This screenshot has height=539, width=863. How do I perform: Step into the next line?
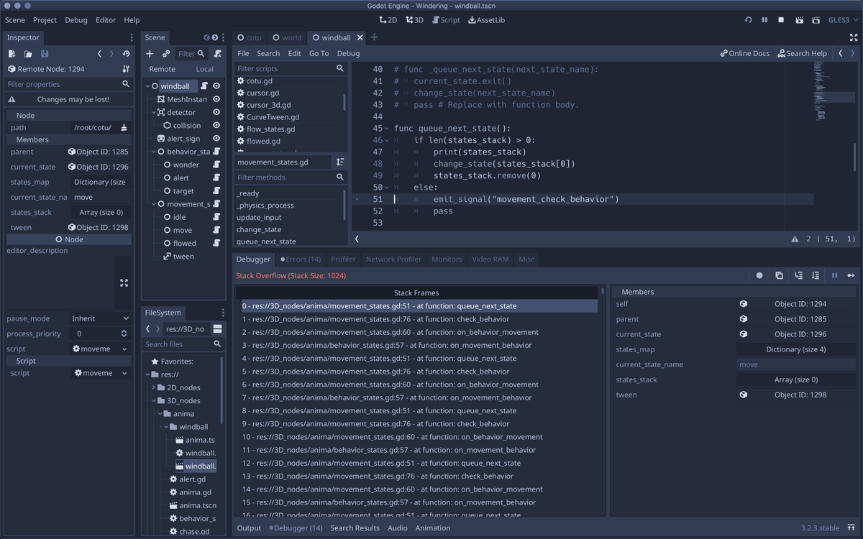(x=798, y=275)
